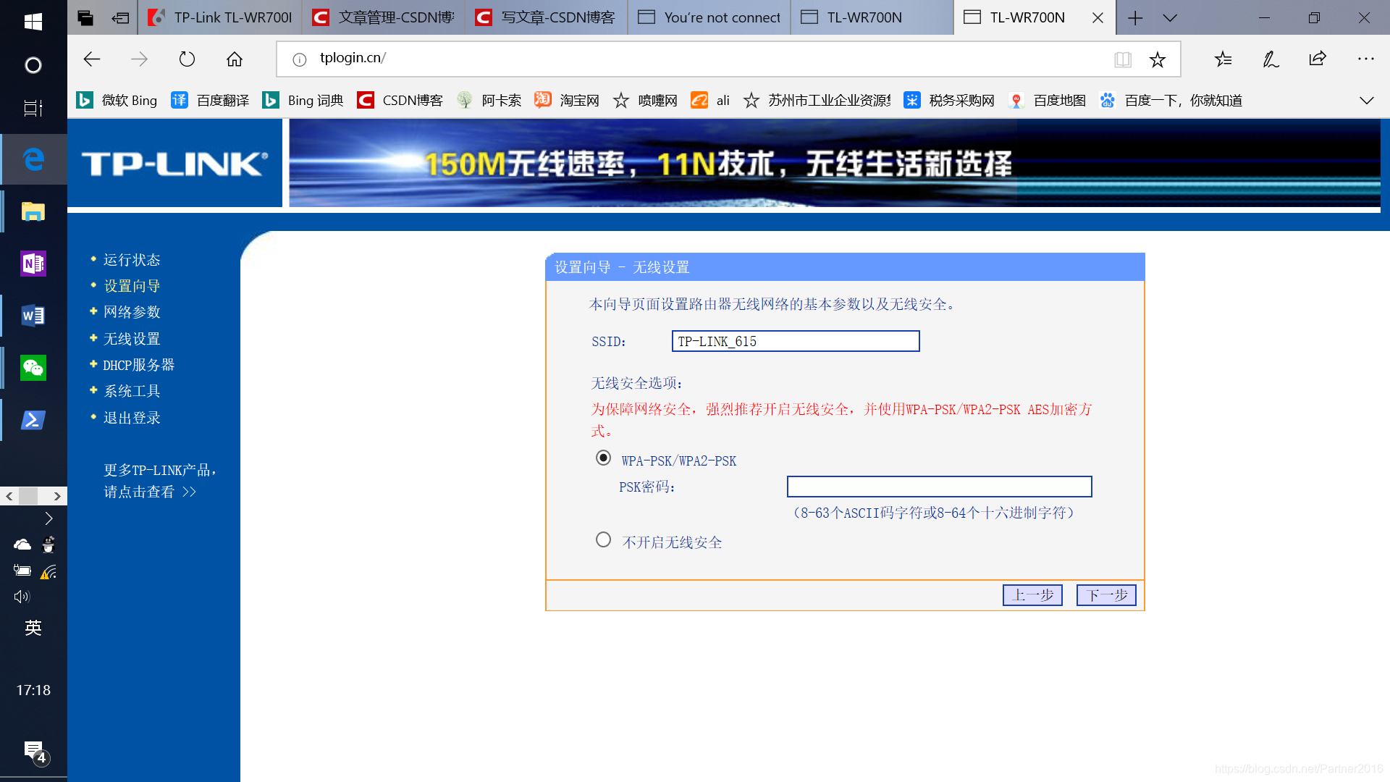Open Word from the taskbar
The height and width of the screenshot is (782, 1390).
coord(33,316)
